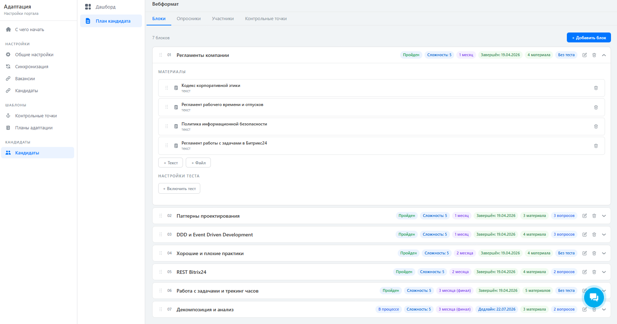Edit the Регламенты компании block
Screen dimensions: 617x324
(x=585, y=55)
